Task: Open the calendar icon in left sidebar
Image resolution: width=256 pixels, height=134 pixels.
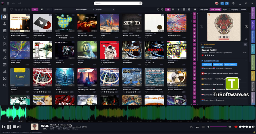Action: 4,65
